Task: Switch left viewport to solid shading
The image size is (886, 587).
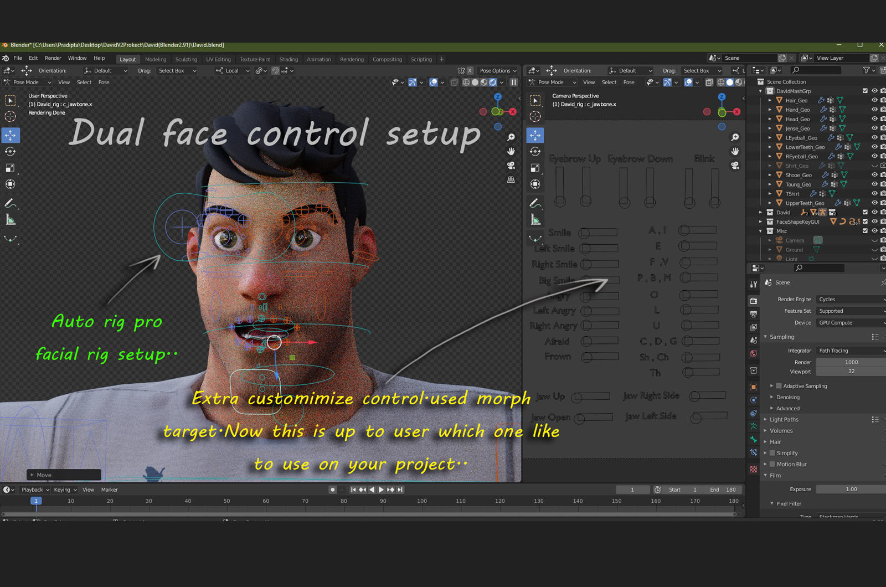Action: (x=475, y=82)
